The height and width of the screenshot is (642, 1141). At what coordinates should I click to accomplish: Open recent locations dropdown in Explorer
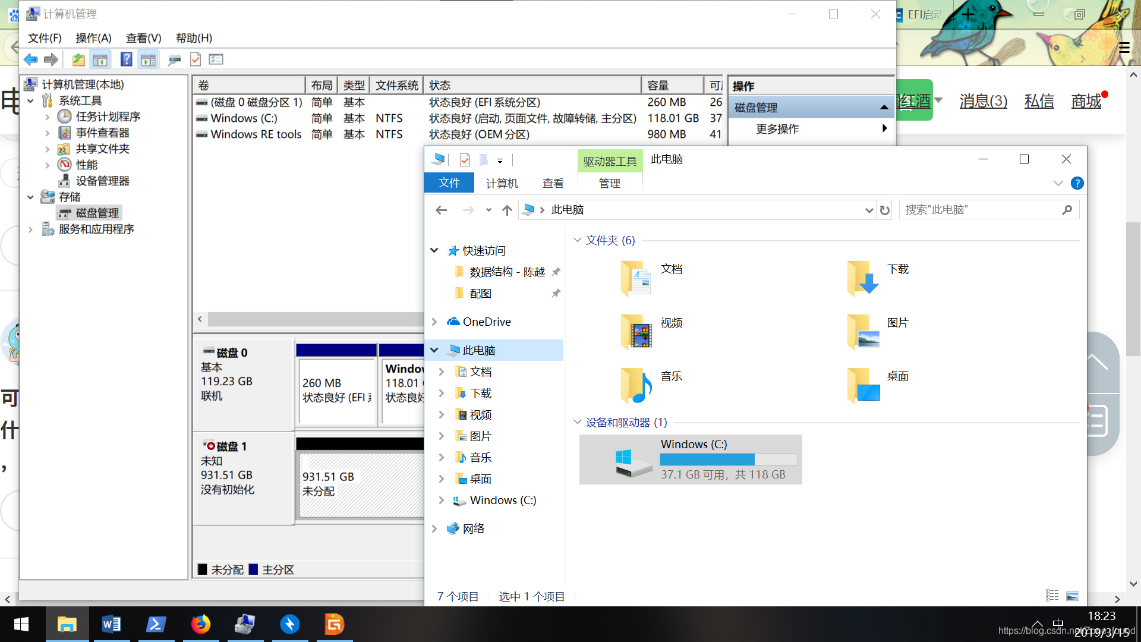pyautogui.click(x=488, y=210)
